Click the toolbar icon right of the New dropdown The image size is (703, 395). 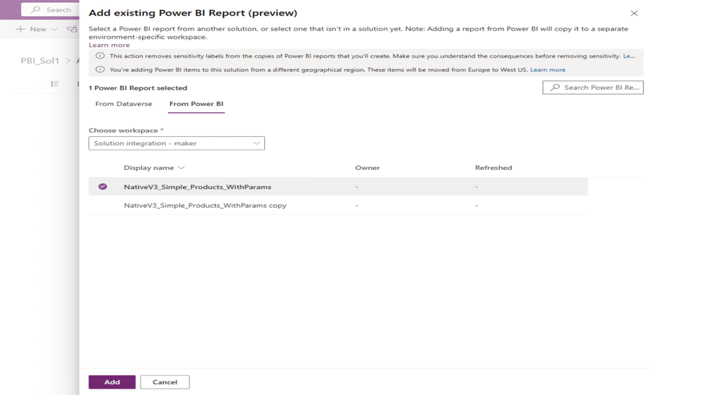pos(72,29)
